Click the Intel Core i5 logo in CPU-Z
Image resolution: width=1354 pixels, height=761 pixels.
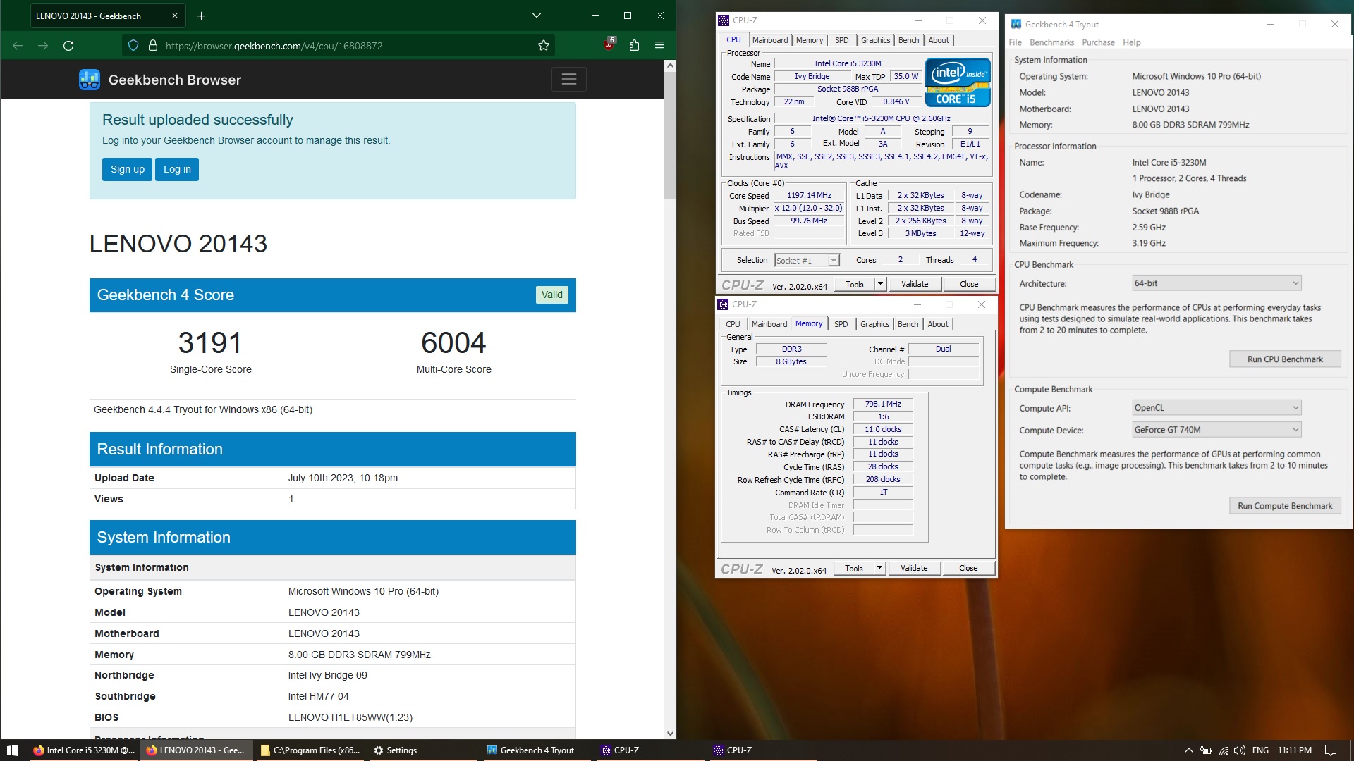958,82
